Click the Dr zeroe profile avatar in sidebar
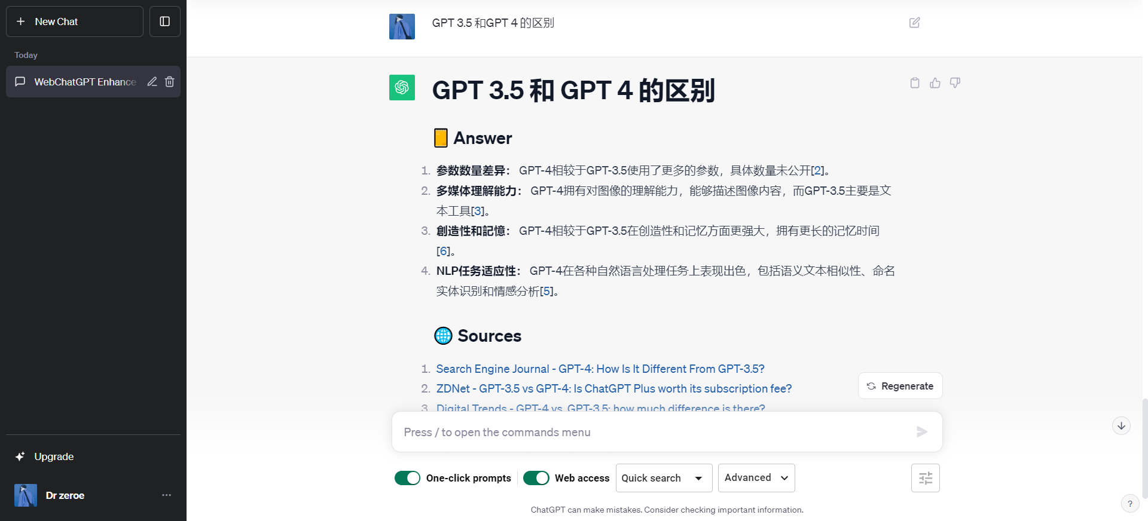Image resolution: width=1148 pixels, height=521 pixels. click(x=26, y=495)
